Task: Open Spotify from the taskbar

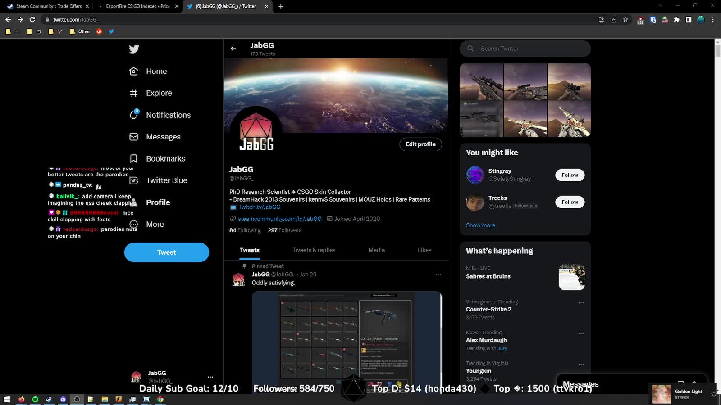Action: (x=35, y=399)
